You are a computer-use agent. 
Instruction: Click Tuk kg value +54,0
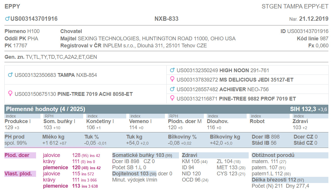(x=133, y=143)
